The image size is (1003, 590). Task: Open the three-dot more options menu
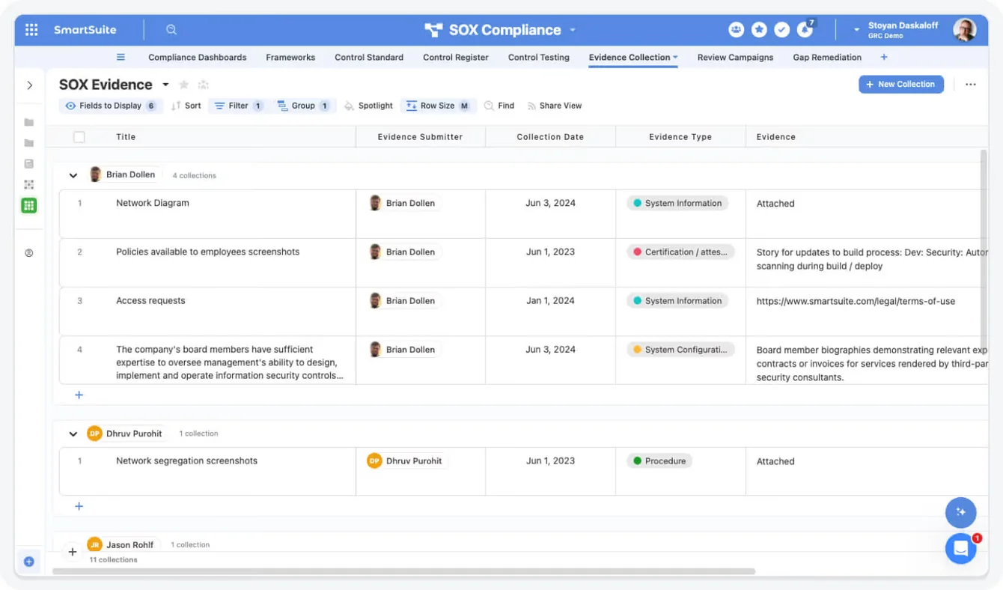pos(971,85)
